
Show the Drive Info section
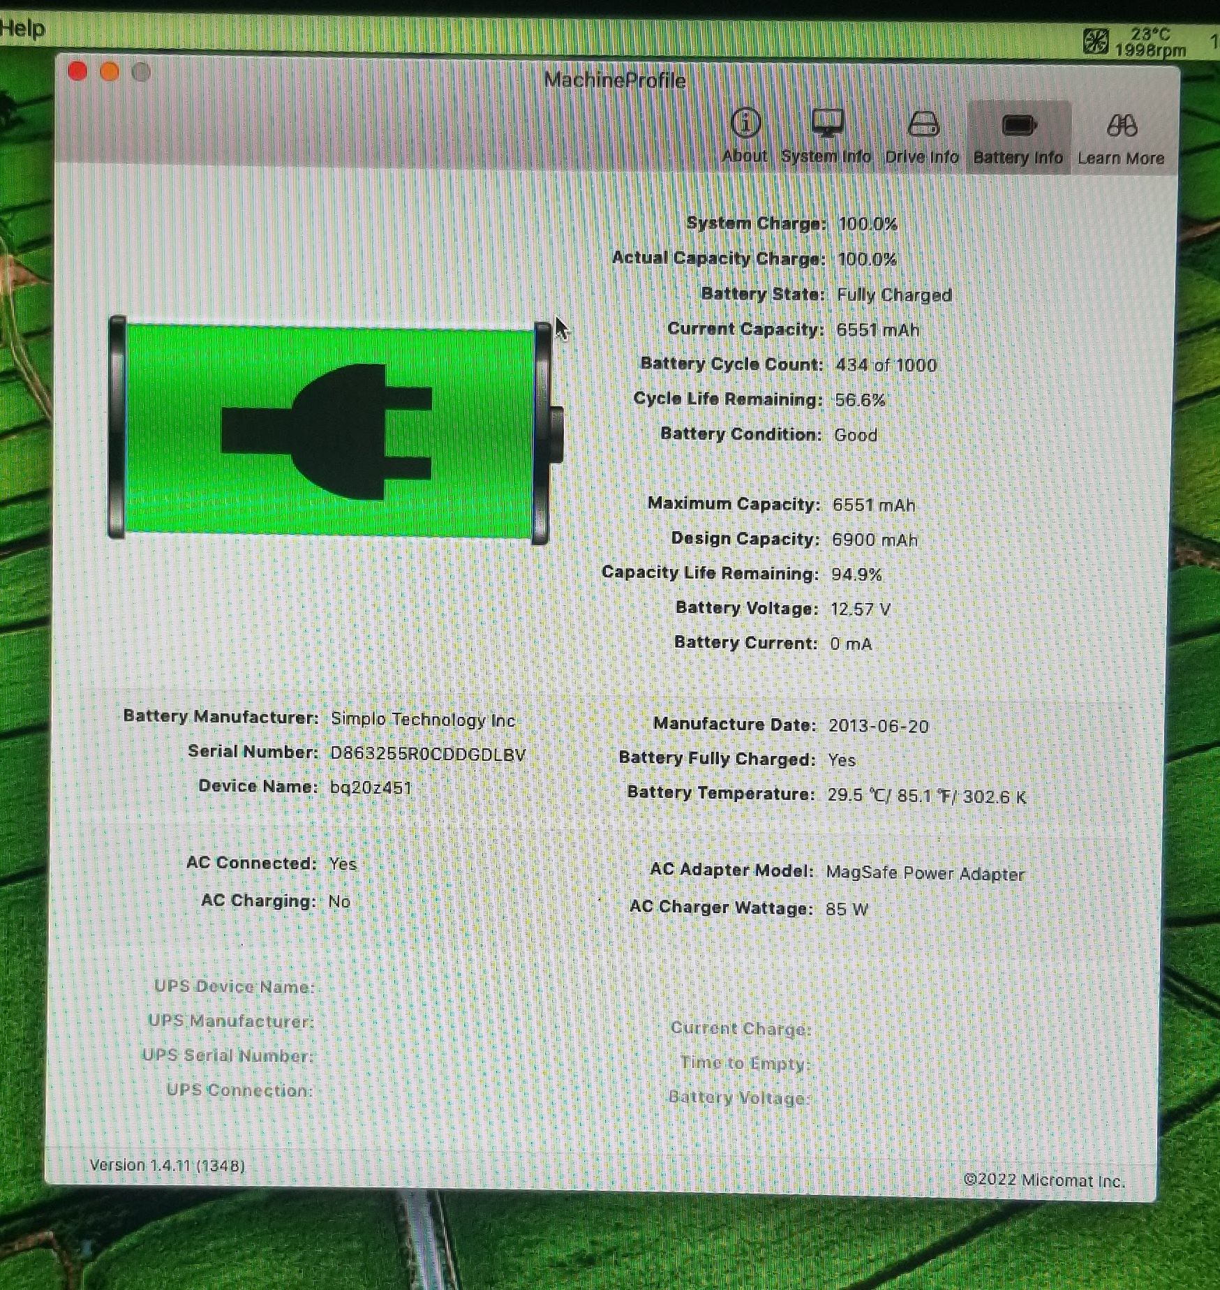tap(922, 135)
